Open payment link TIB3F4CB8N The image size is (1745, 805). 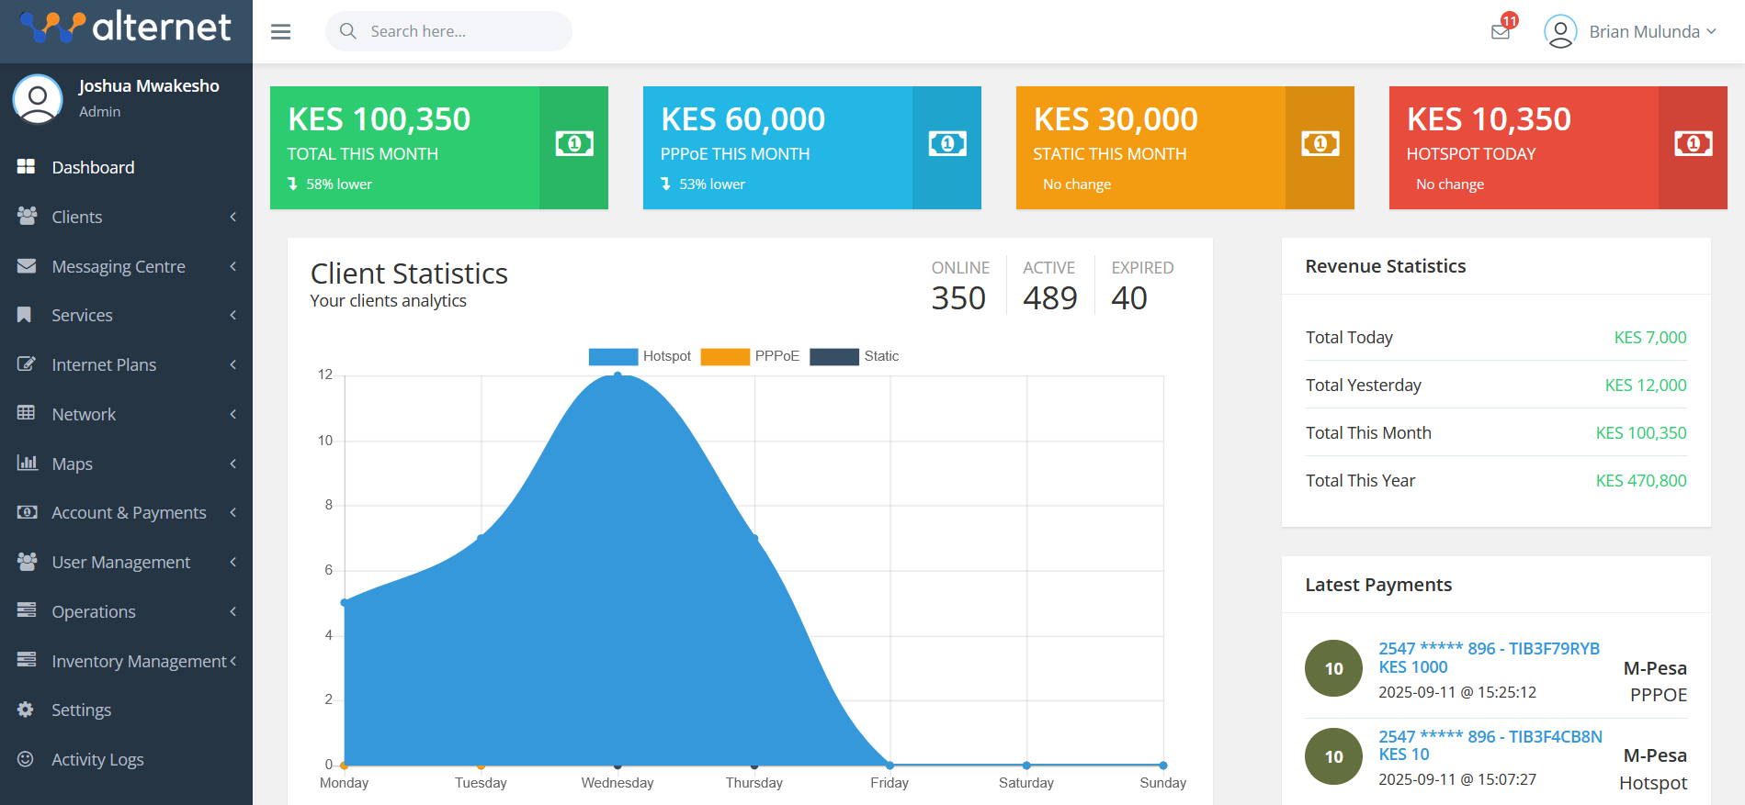click(x=1490, y=736)
